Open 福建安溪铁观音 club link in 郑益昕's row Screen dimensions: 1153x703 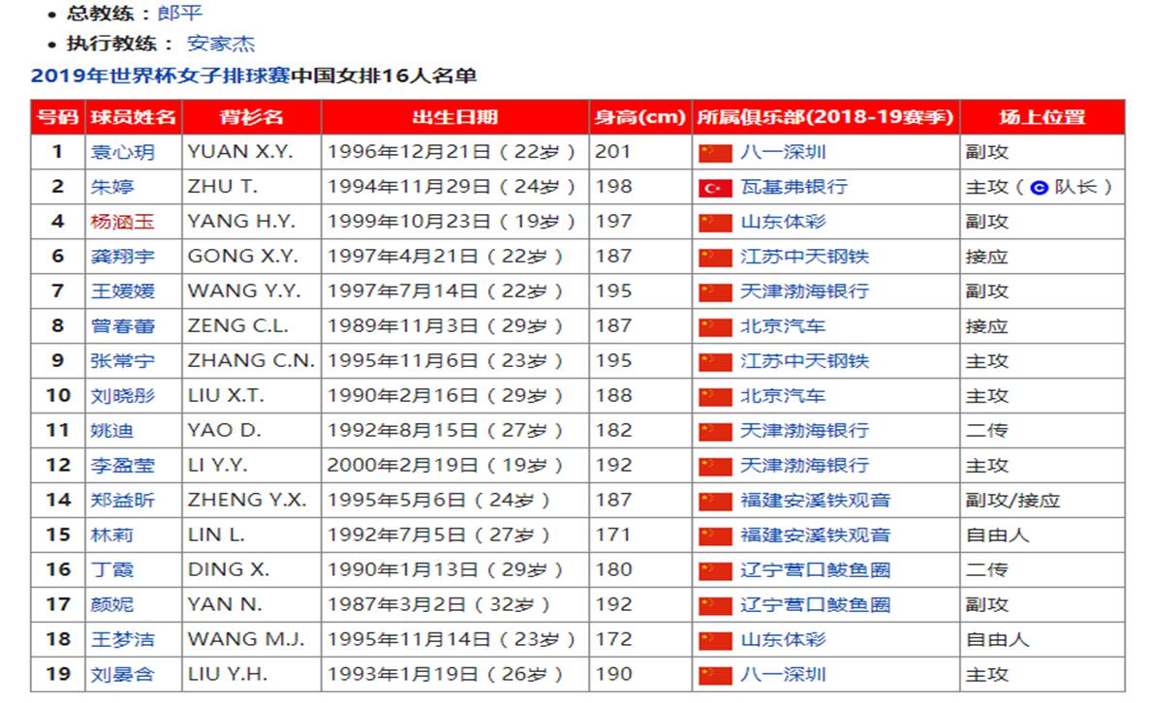(815, 501)
